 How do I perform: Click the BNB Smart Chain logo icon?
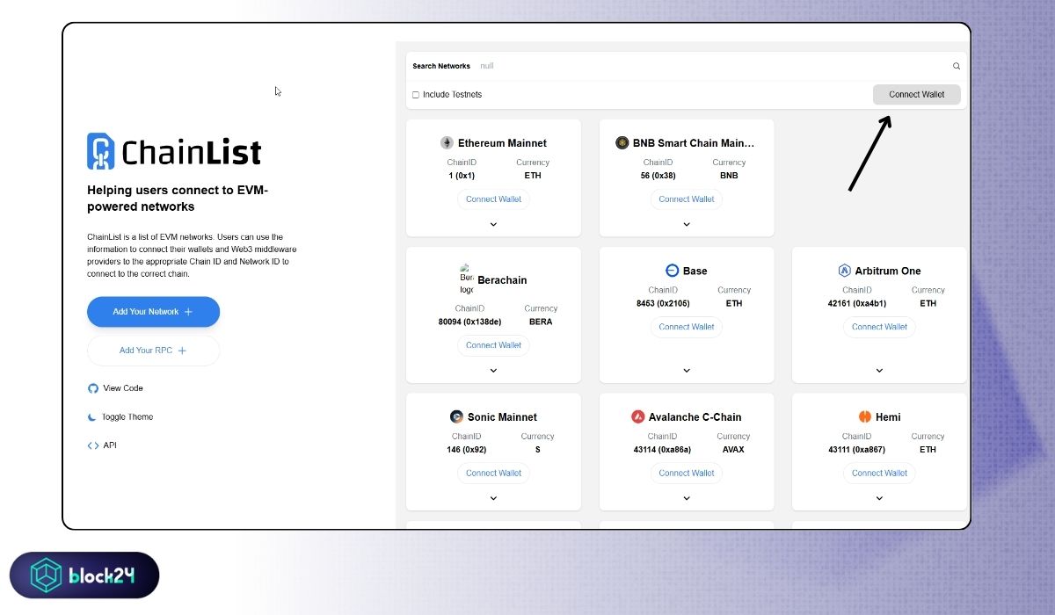point(622,143)
